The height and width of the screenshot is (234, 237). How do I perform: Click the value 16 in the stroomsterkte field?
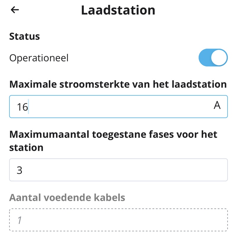(x=22, y=107)
